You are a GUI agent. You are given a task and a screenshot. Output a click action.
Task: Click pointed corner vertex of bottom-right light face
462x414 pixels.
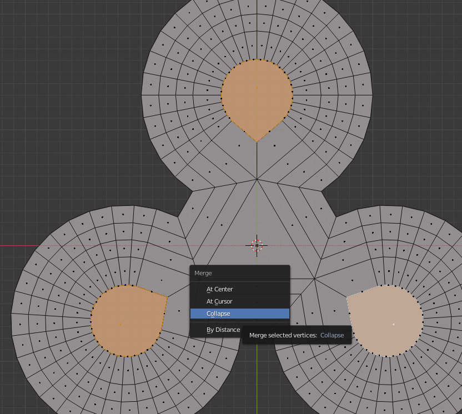click(347, 297)
